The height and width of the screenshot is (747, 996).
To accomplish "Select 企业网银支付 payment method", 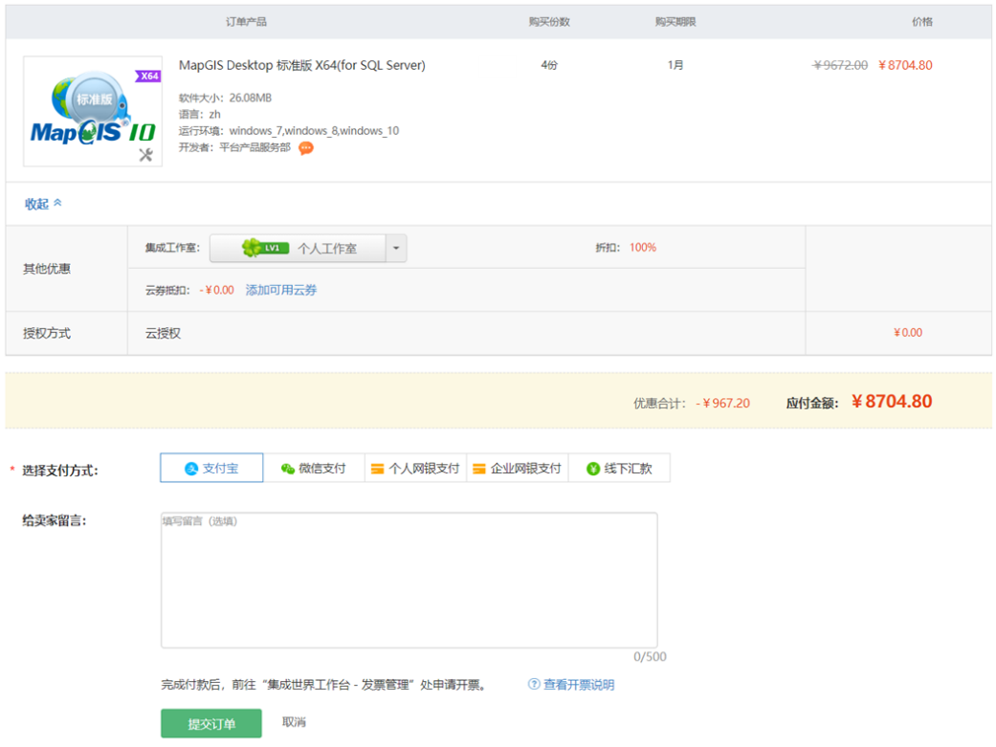I will click(517, 468).
